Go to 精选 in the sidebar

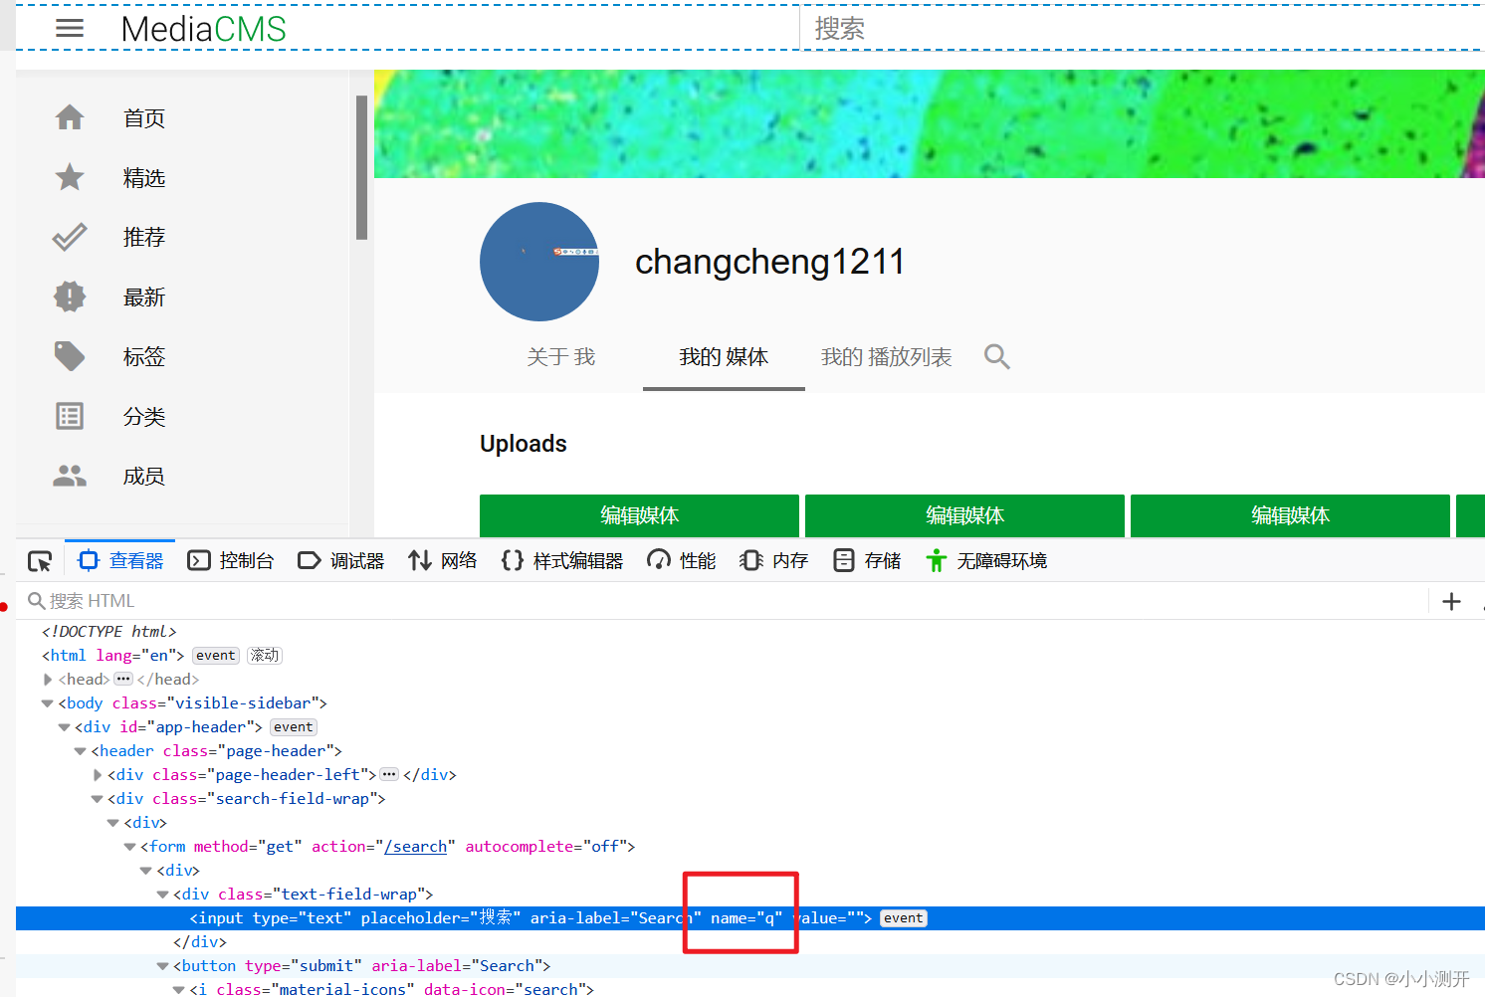tap(144, 178)
